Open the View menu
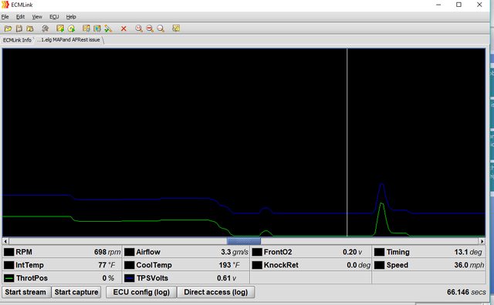 pyautogui.click(x=37, y=17)
